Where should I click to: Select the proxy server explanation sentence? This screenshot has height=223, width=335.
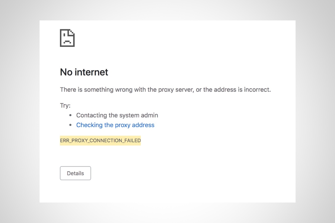pos(166,90)
